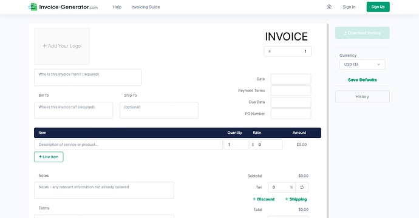Screen dimensions: 419x218
Task: Toggle the light/dark theme sun icon
Action: point(329,7)
